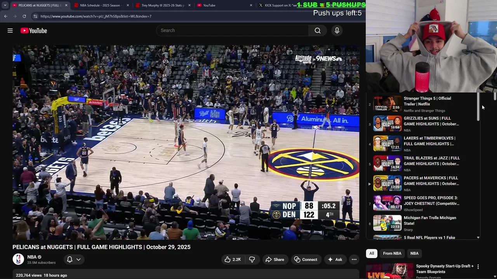Screen dimensions: 497x279
Task: Close the NBA Schedule tab
Action: [x=127, y=5]
